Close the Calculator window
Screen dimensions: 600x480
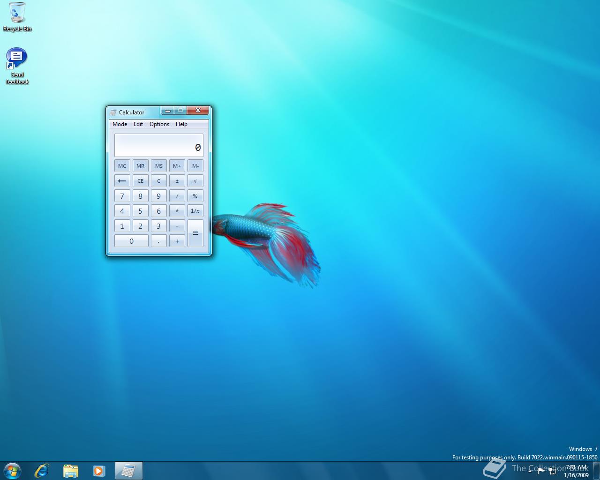(x=198, y=111)
